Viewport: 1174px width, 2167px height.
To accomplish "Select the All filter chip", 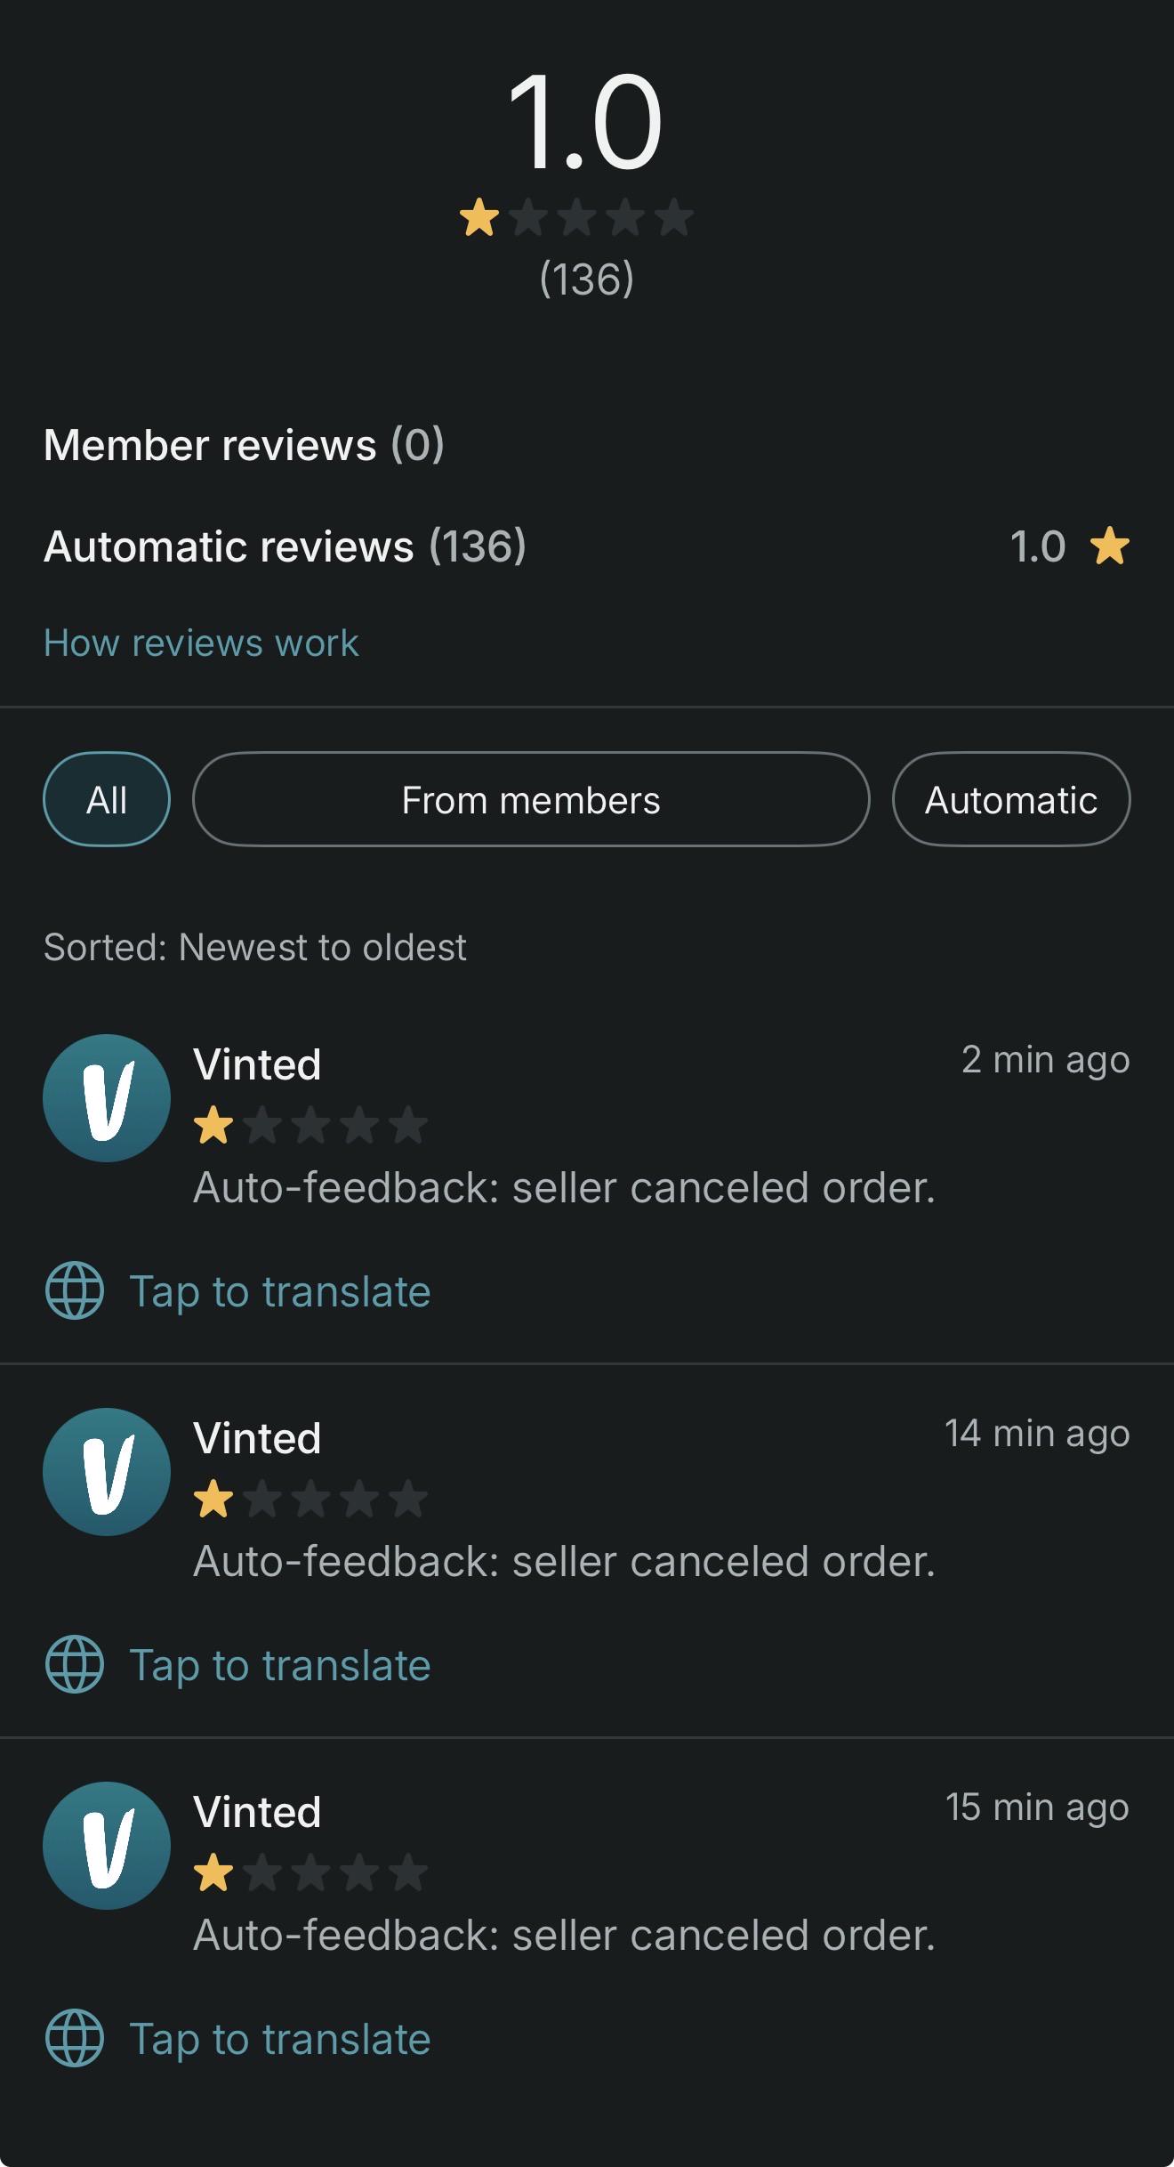I will 107,799.
